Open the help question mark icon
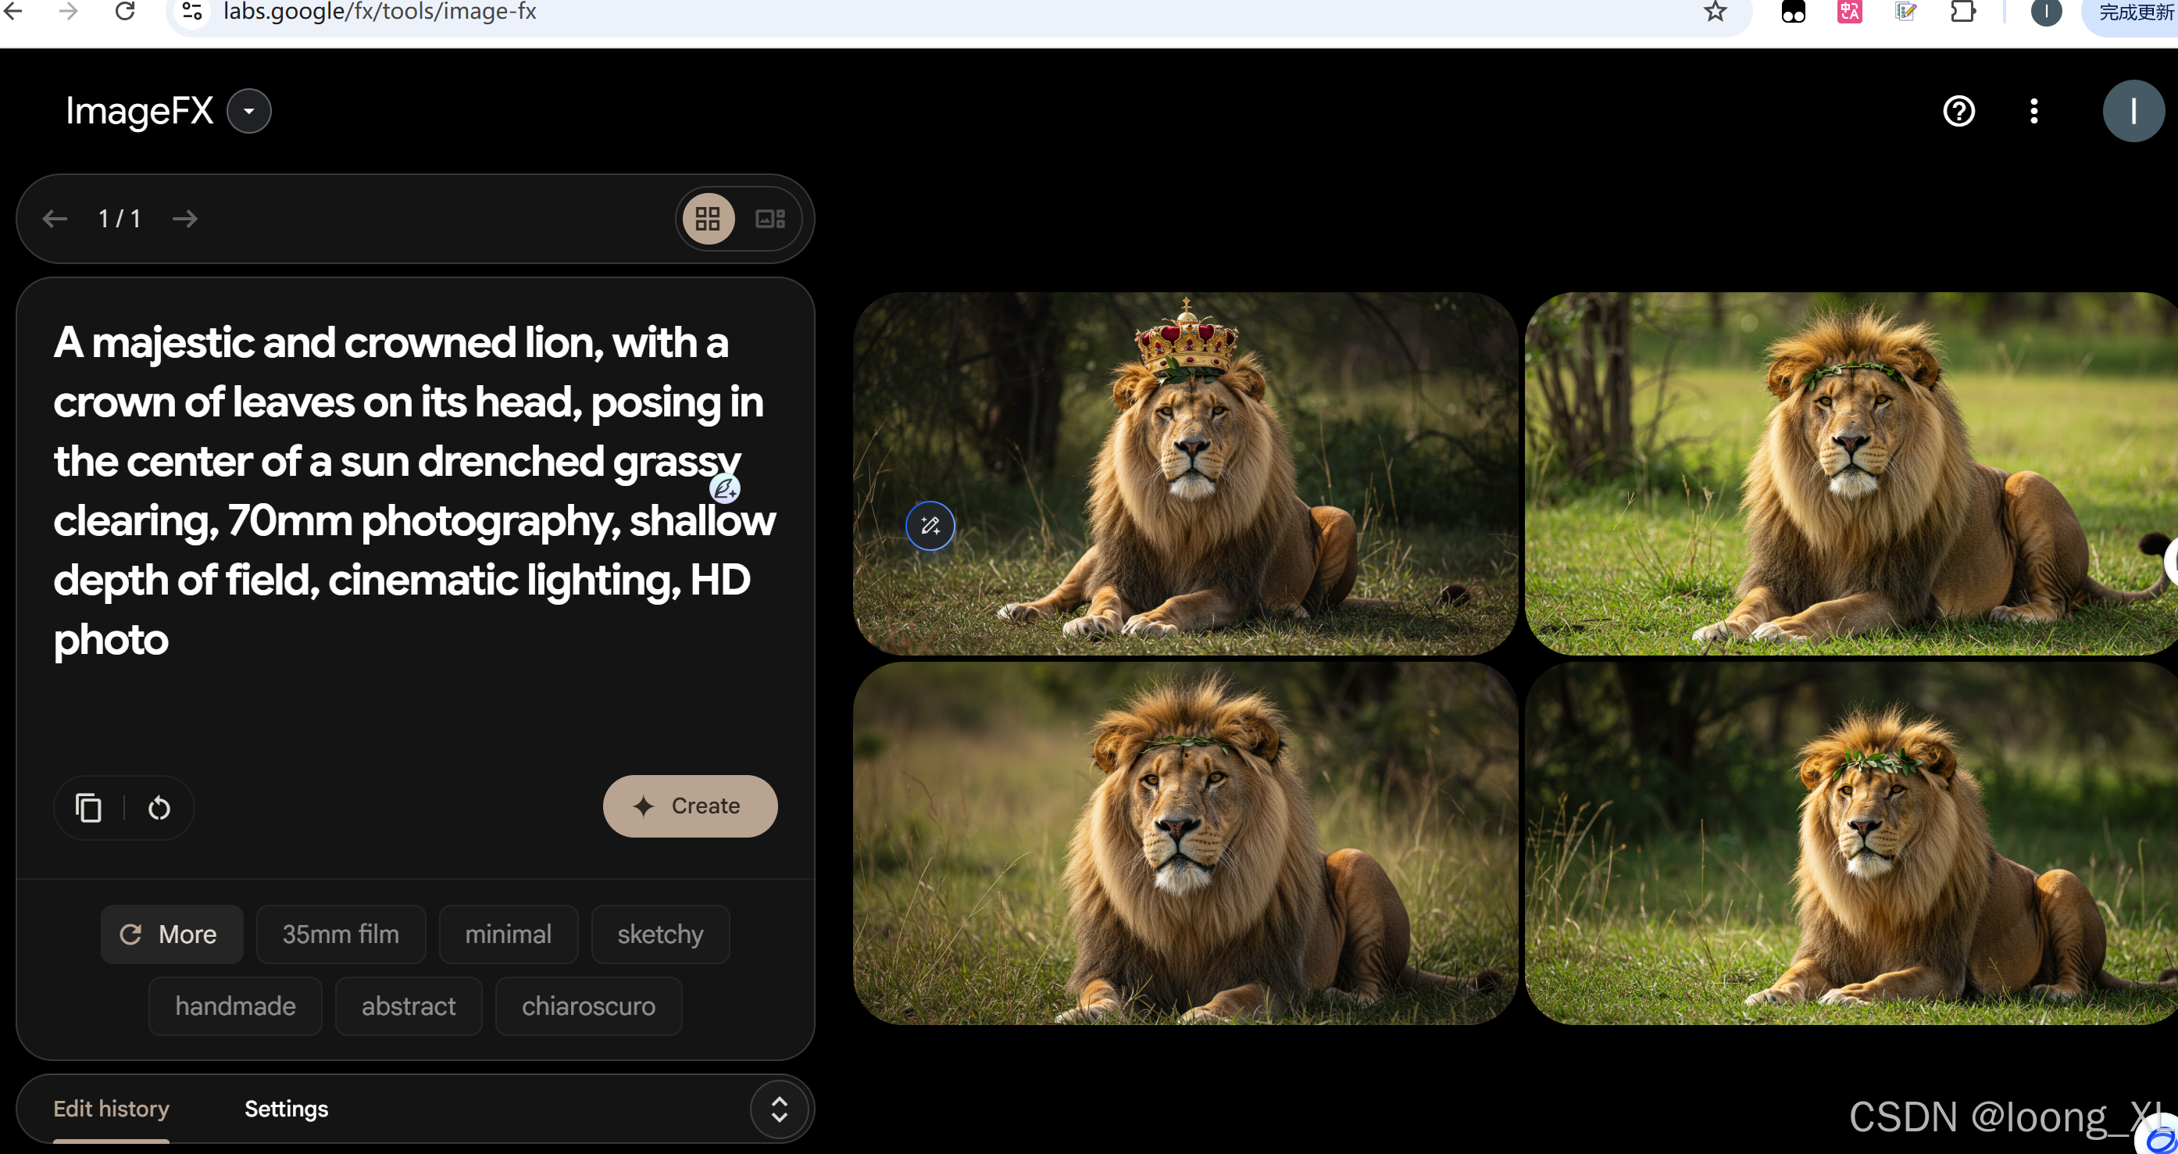Viewport: 2178px width, 1154px height. tap(1958, 111)
